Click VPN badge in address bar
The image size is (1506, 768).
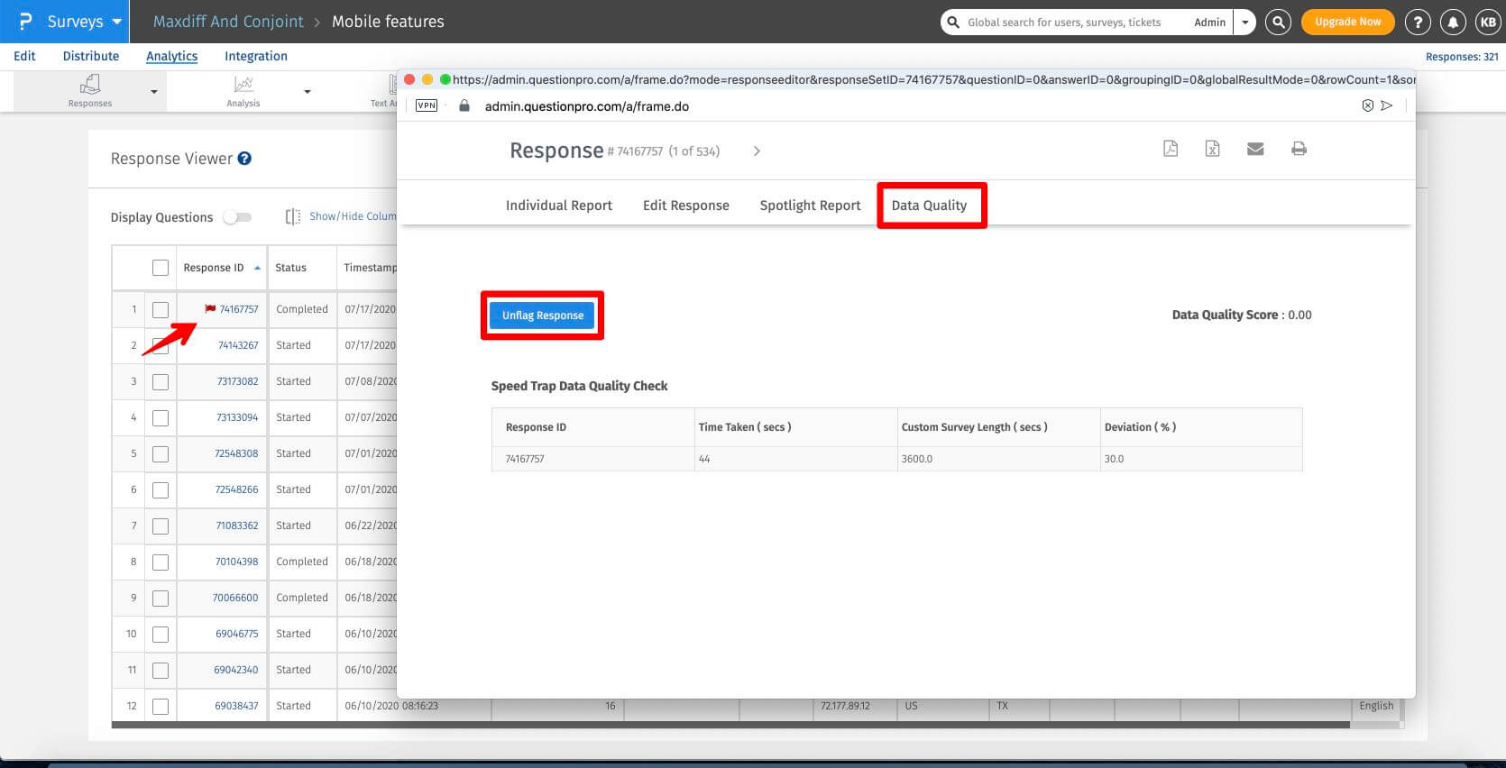pyautogui.click(x=427, y=105)
